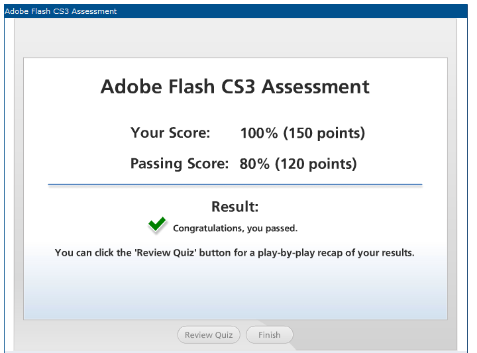Click the blue horizontal divider line
Image resolution: width=477 pixels, height=353 pixels.
click(235, 184)
